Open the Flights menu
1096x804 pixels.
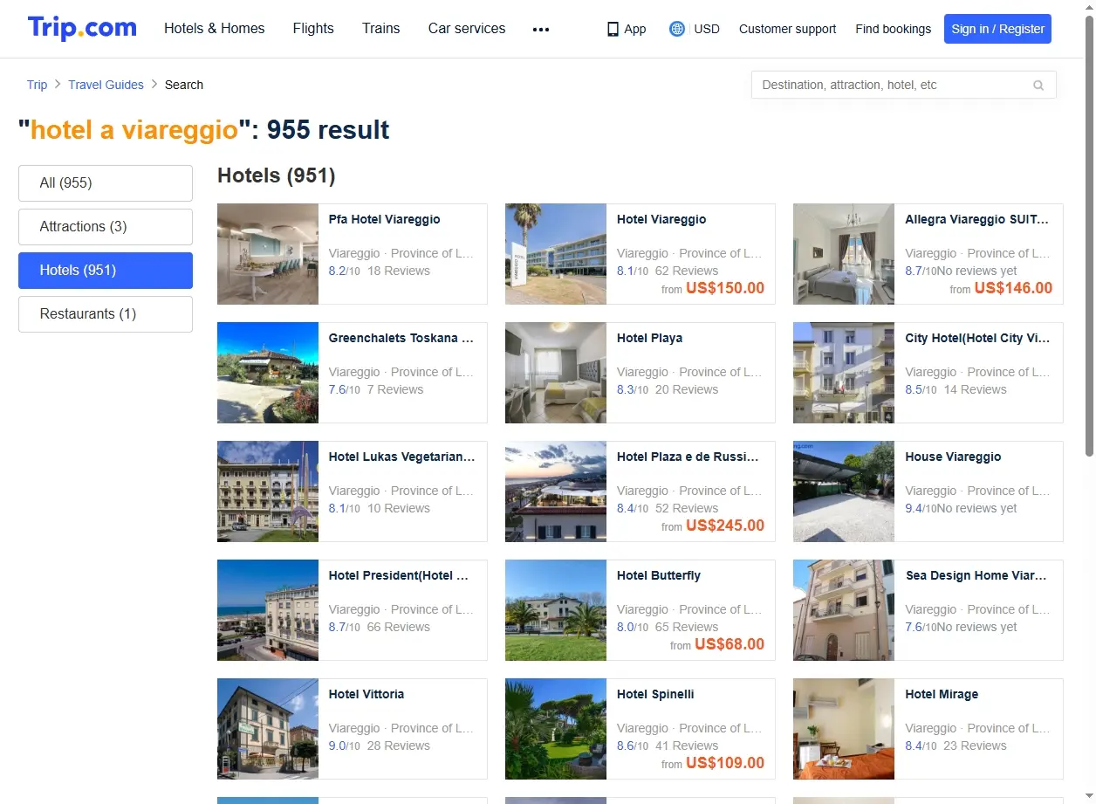click(x=313, y=28)
